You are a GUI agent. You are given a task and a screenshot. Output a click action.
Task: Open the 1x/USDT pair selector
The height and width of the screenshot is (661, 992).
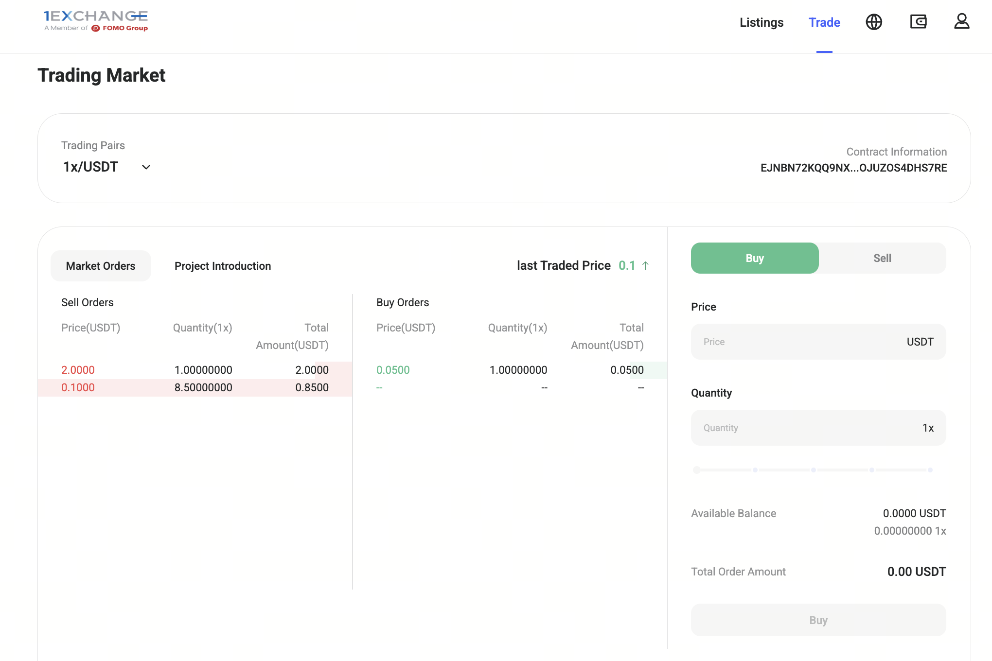point(91,167)
